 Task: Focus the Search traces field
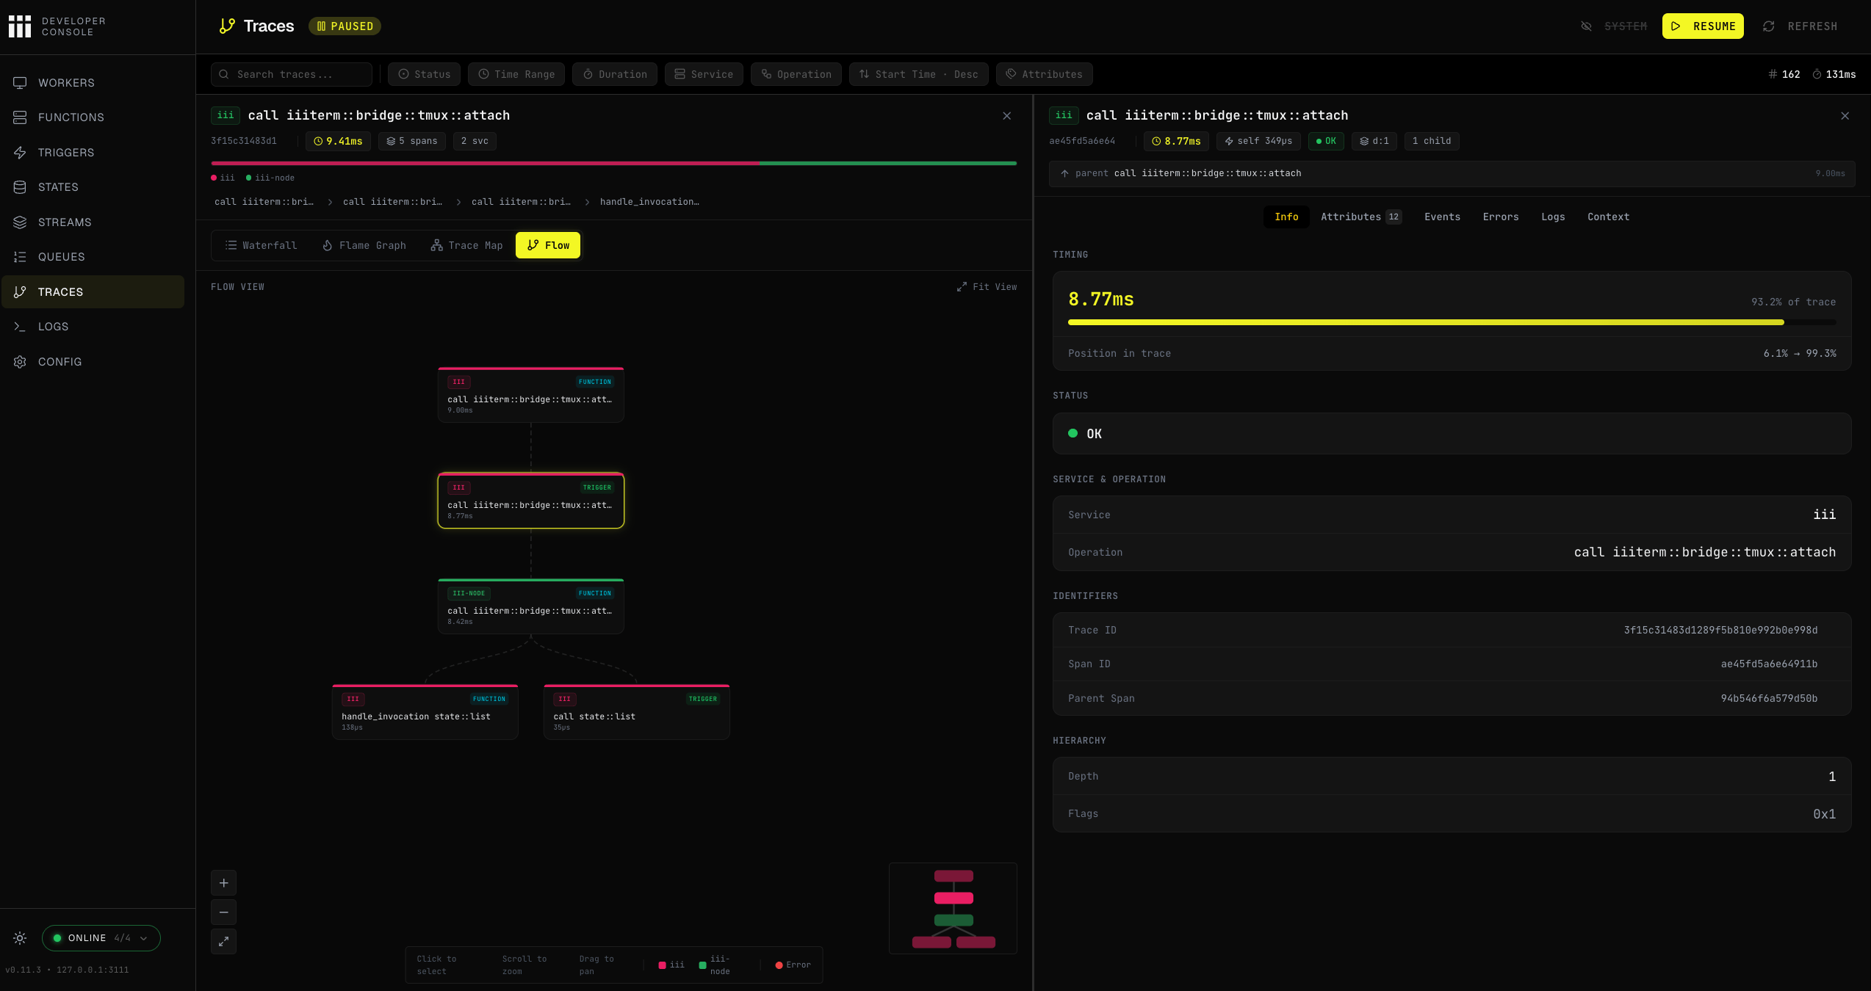coord(292,74)
